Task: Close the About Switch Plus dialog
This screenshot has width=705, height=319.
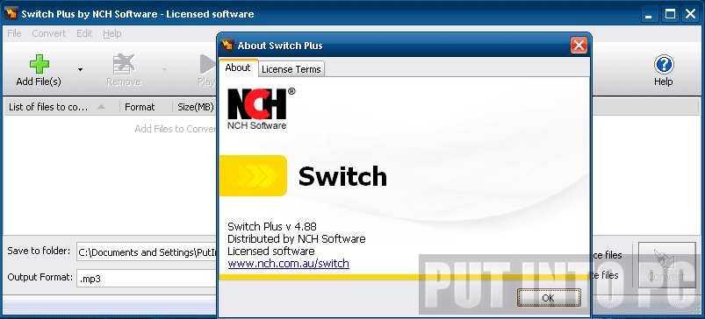Action: [579, 46]
